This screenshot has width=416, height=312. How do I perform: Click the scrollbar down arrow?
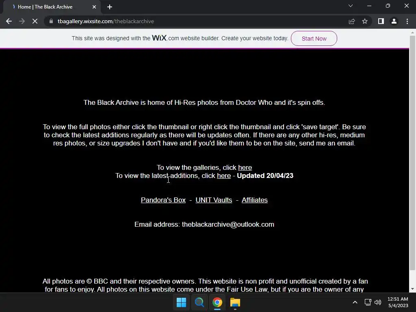pos(412,289)
